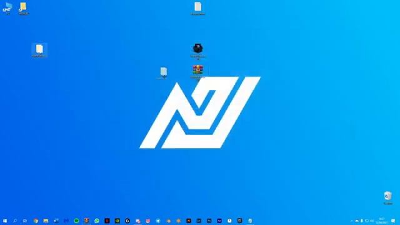Open the volume control in system tray

click(372, 221)
